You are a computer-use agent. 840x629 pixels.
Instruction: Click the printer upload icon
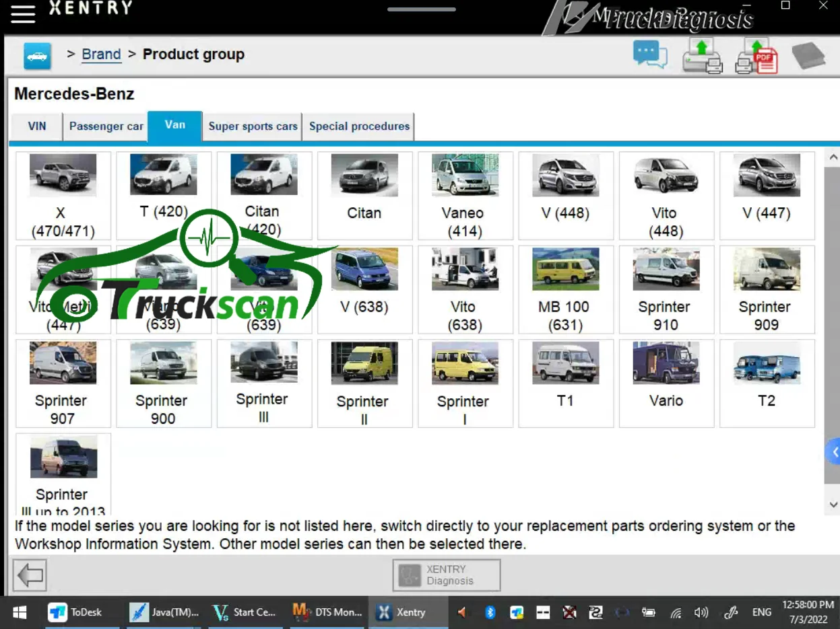702,55
